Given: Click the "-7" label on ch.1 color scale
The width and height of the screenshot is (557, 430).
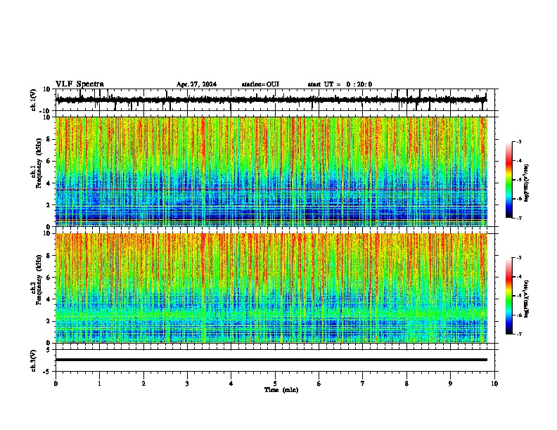Looking at the screenshot, I should [519, 218].
